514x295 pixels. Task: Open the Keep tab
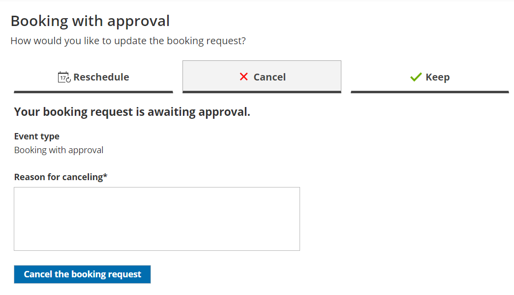tap(429, 77)
